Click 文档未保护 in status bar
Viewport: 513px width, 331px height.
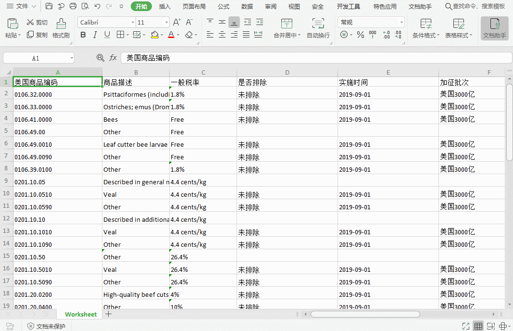click(x=47, y=326)
